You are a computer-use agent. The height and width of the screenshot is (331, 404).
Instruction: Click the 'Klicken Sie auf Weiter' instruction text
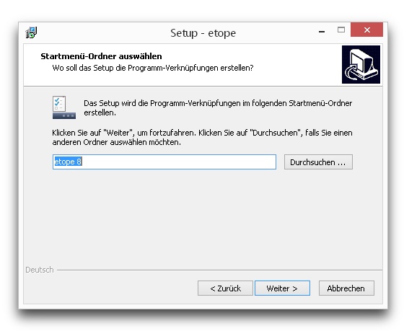tap(202, 137)
